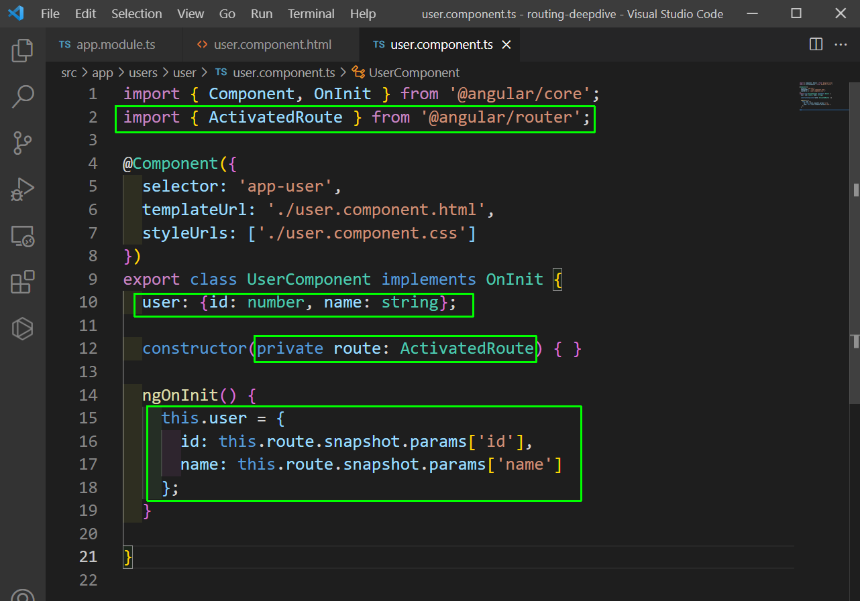Screen dimensions: 860x601
Task: Open the More Actions ellipsis menu
Action: [x=841, y=44]
